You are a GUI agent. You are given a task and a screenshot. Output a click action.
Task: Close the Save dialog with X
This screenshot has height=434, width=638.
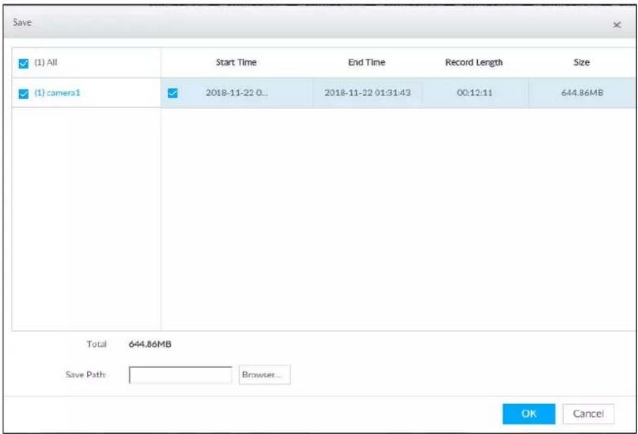point(617,25)
